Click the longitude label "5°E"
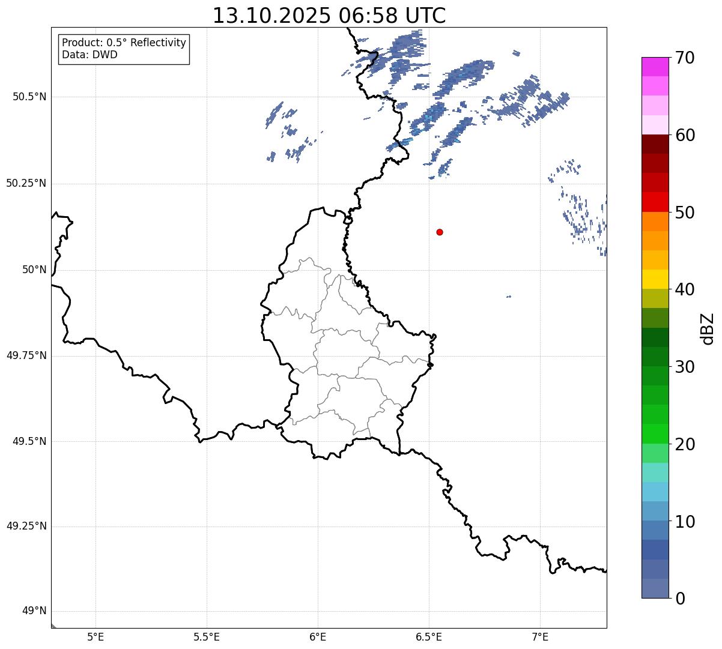 pos(96,636)
